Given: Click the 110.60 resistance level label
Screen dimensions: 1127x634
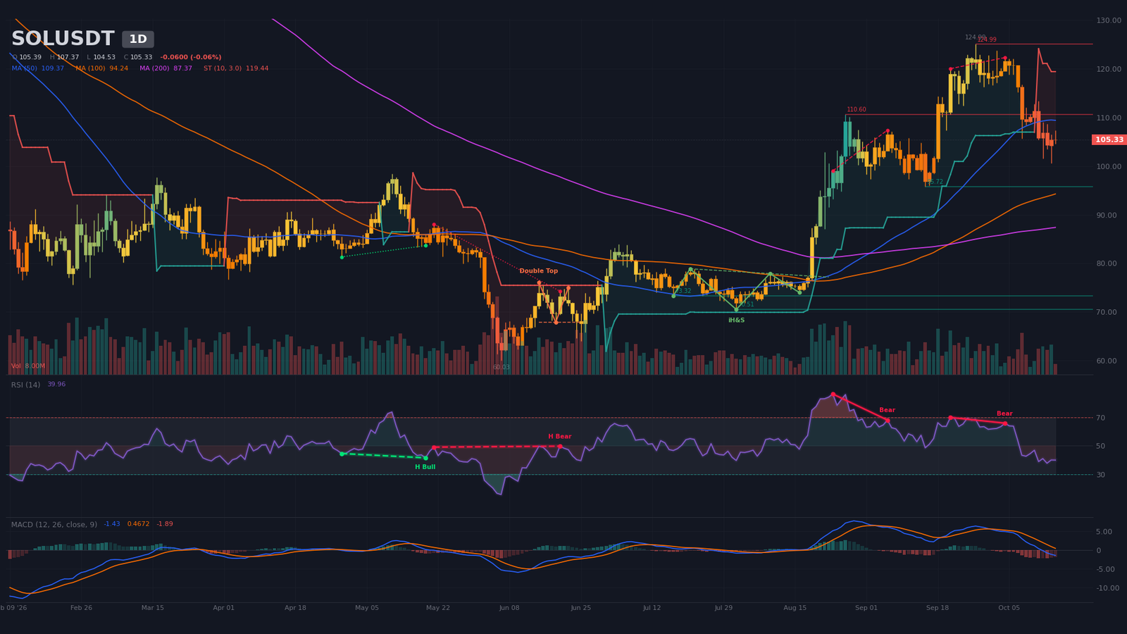Looking at the screenshot, I should coord(857,110).
